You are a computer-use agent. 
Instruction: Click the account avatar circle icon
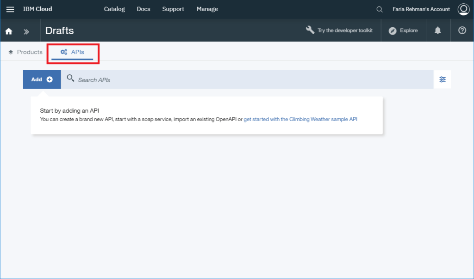pyautogui.click(x=463, y=9)
